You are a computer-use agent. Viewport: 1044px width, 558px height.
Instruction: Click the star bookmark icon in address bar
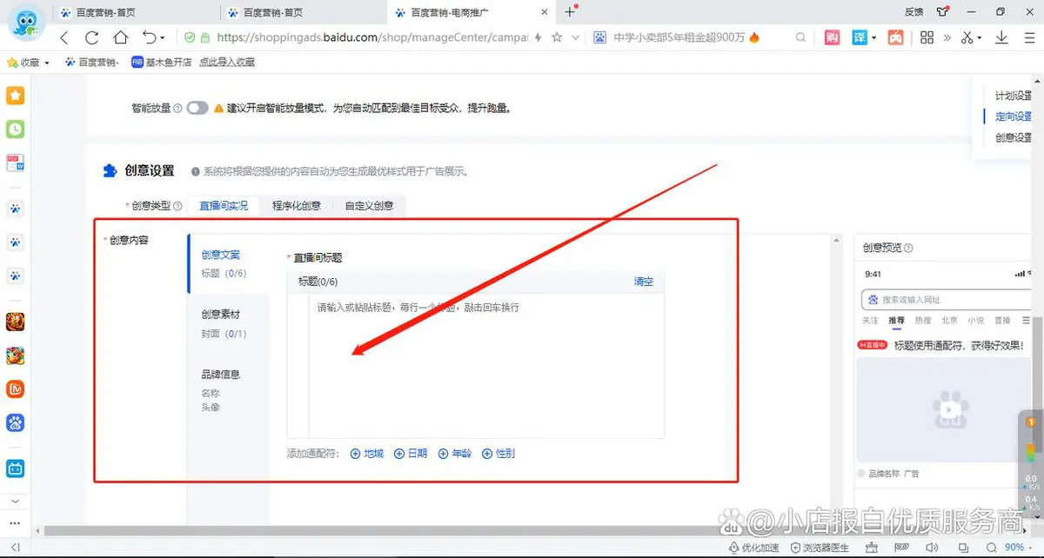[557, 37]
